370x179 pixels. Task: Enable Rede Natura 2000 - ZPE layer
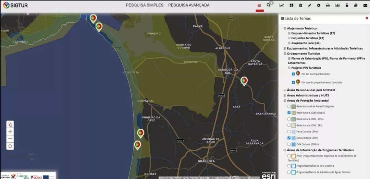pos(289,125)
